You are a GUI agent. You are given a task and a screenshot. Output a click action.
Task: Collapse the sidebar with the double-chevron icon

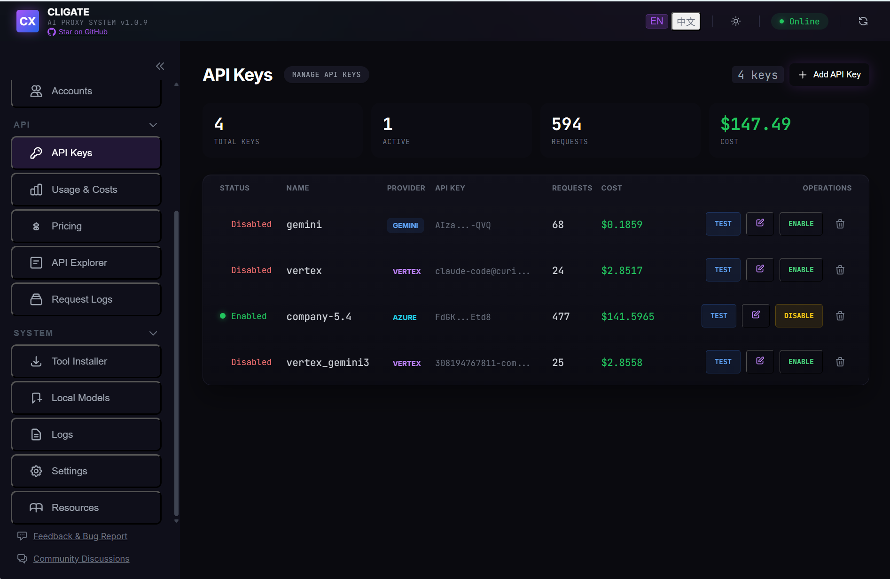160,66
